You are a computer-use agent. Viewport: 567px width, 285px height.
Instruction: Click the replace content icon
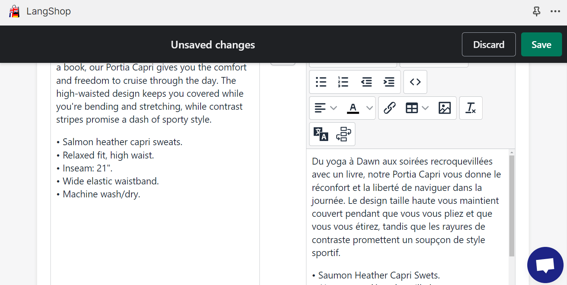coord(343,134)
